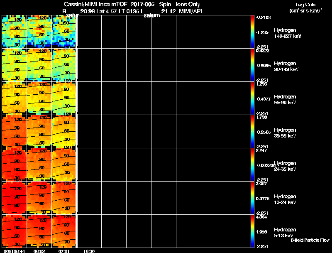Select the 'Hydrogen 55-90 keV' label
The width and height of the screenshot is (332, 253).
click(x=285, y=100)
